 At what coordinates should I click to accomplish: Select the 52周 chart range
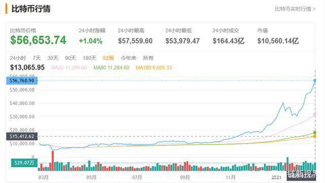tap(108, 58)
